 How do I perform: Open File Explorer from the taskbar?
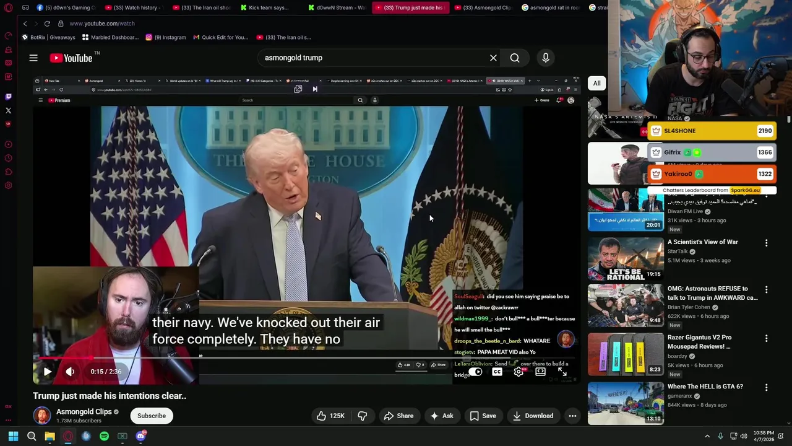[49, 436]
